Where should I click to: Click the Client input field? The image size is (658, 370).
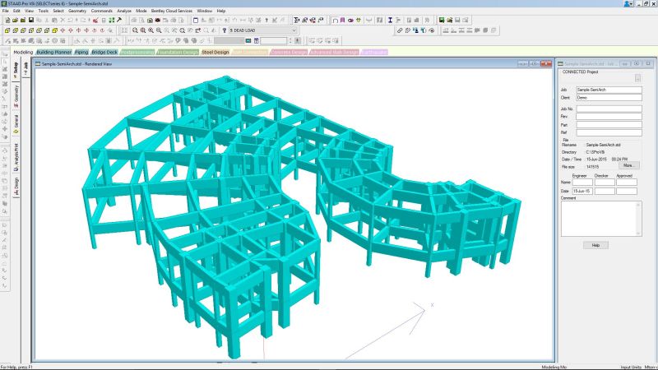(608, 98)
